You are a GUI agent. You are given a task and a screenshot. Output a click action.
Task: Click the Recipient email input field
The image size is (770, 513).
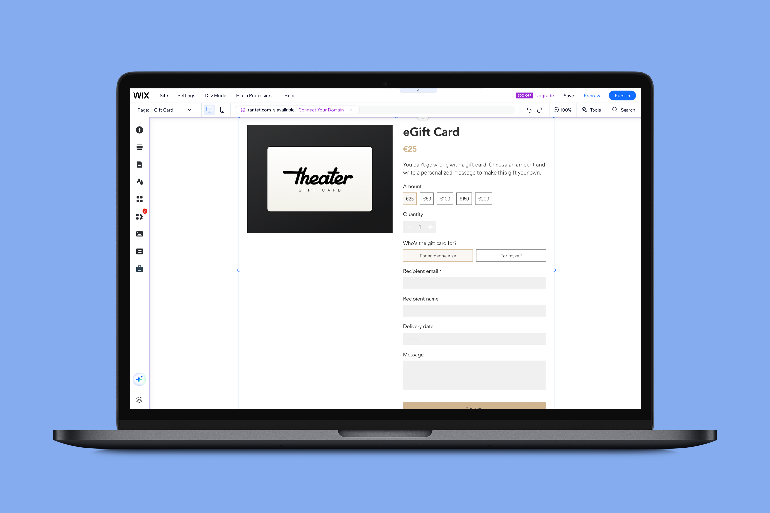(474, 284)
